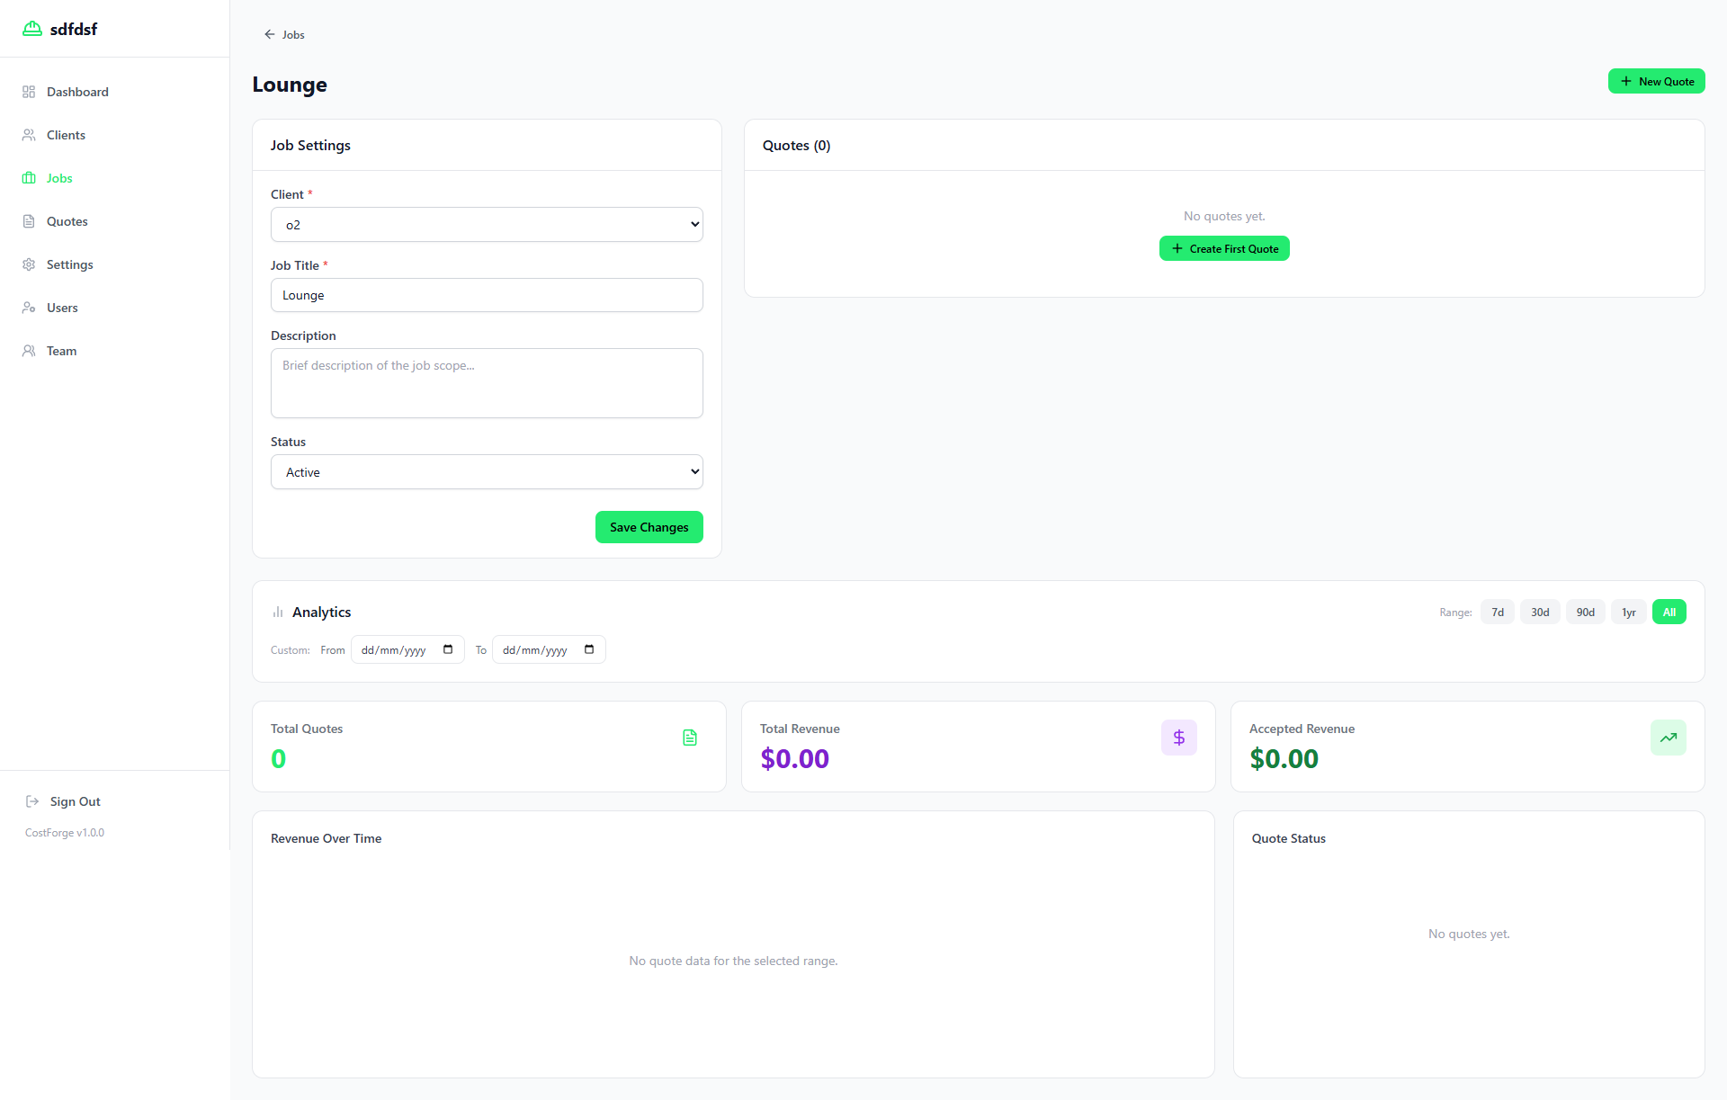Click the Clients people icon

[29, 135]
